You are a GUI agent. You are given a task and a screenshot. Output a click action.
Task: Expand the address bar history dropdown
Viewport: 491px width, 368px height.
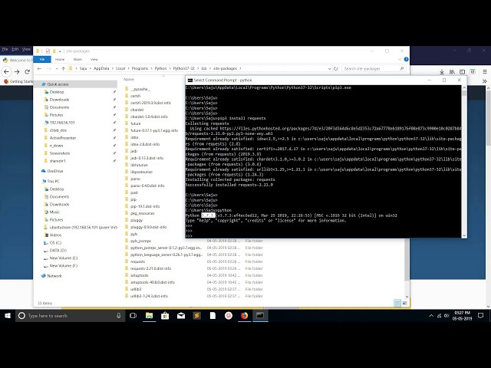coord(329,68)
